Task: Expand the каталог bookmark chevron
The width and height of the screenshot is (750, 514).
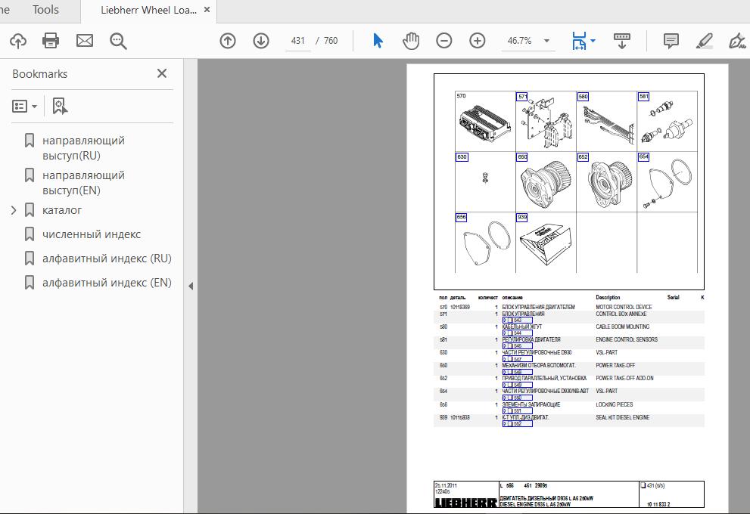Action: click(x=14, y=210)
